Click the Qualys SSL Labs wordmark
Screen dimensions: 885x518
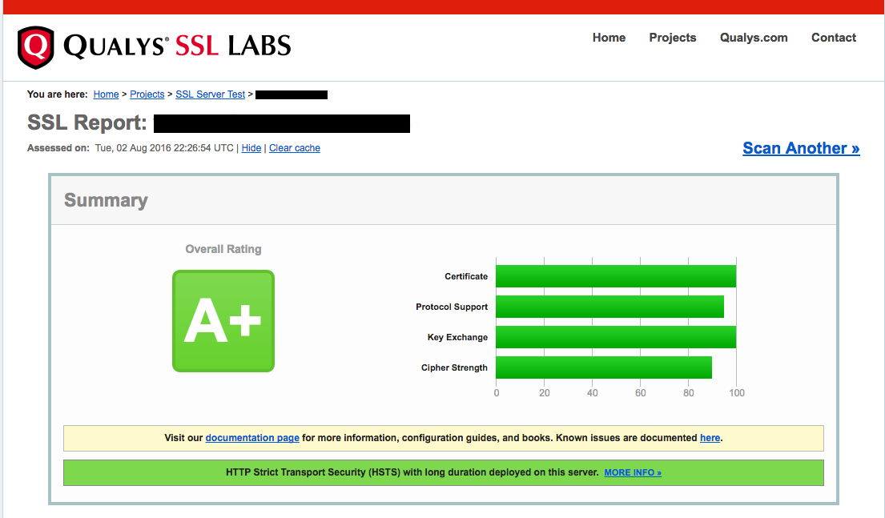177,46
